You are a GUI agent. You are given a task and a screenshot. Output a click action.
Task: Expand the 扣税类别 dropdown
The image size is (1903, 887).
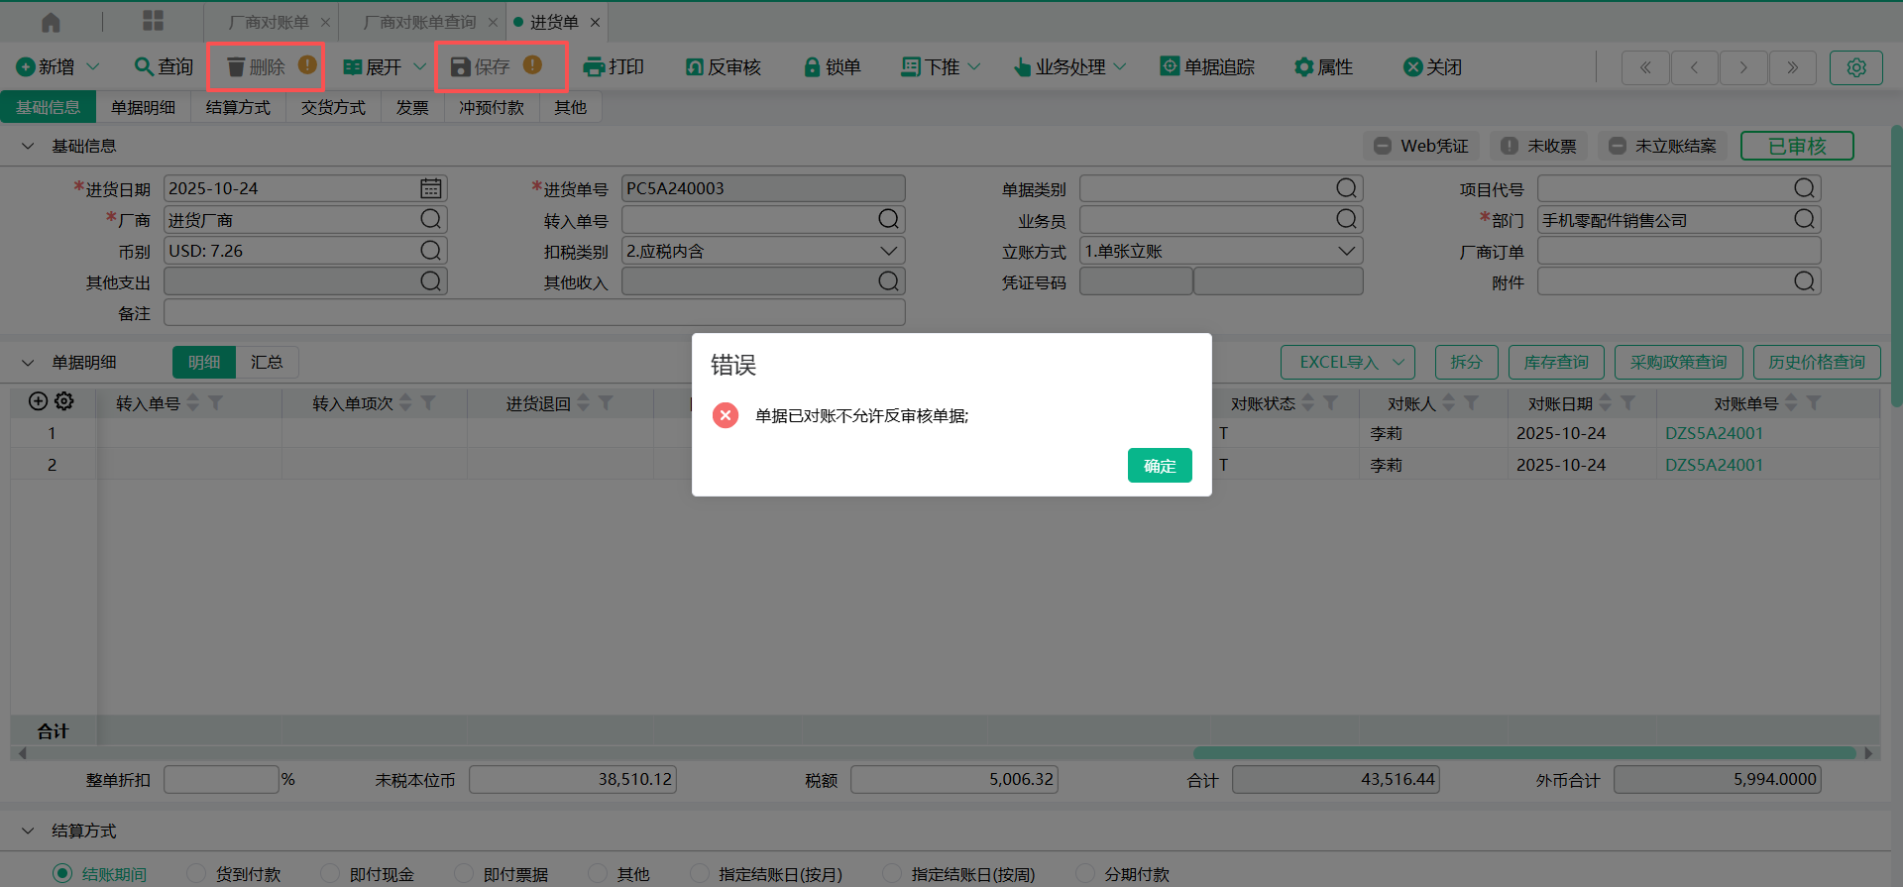tap(888, 251)
